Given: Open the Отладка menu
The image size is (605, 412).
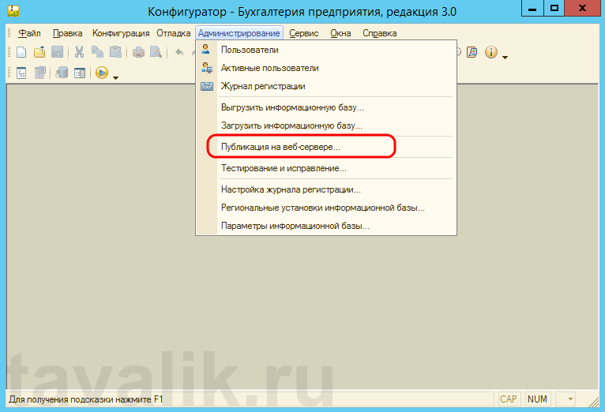Looking at the screenshot, I should 173,33.
